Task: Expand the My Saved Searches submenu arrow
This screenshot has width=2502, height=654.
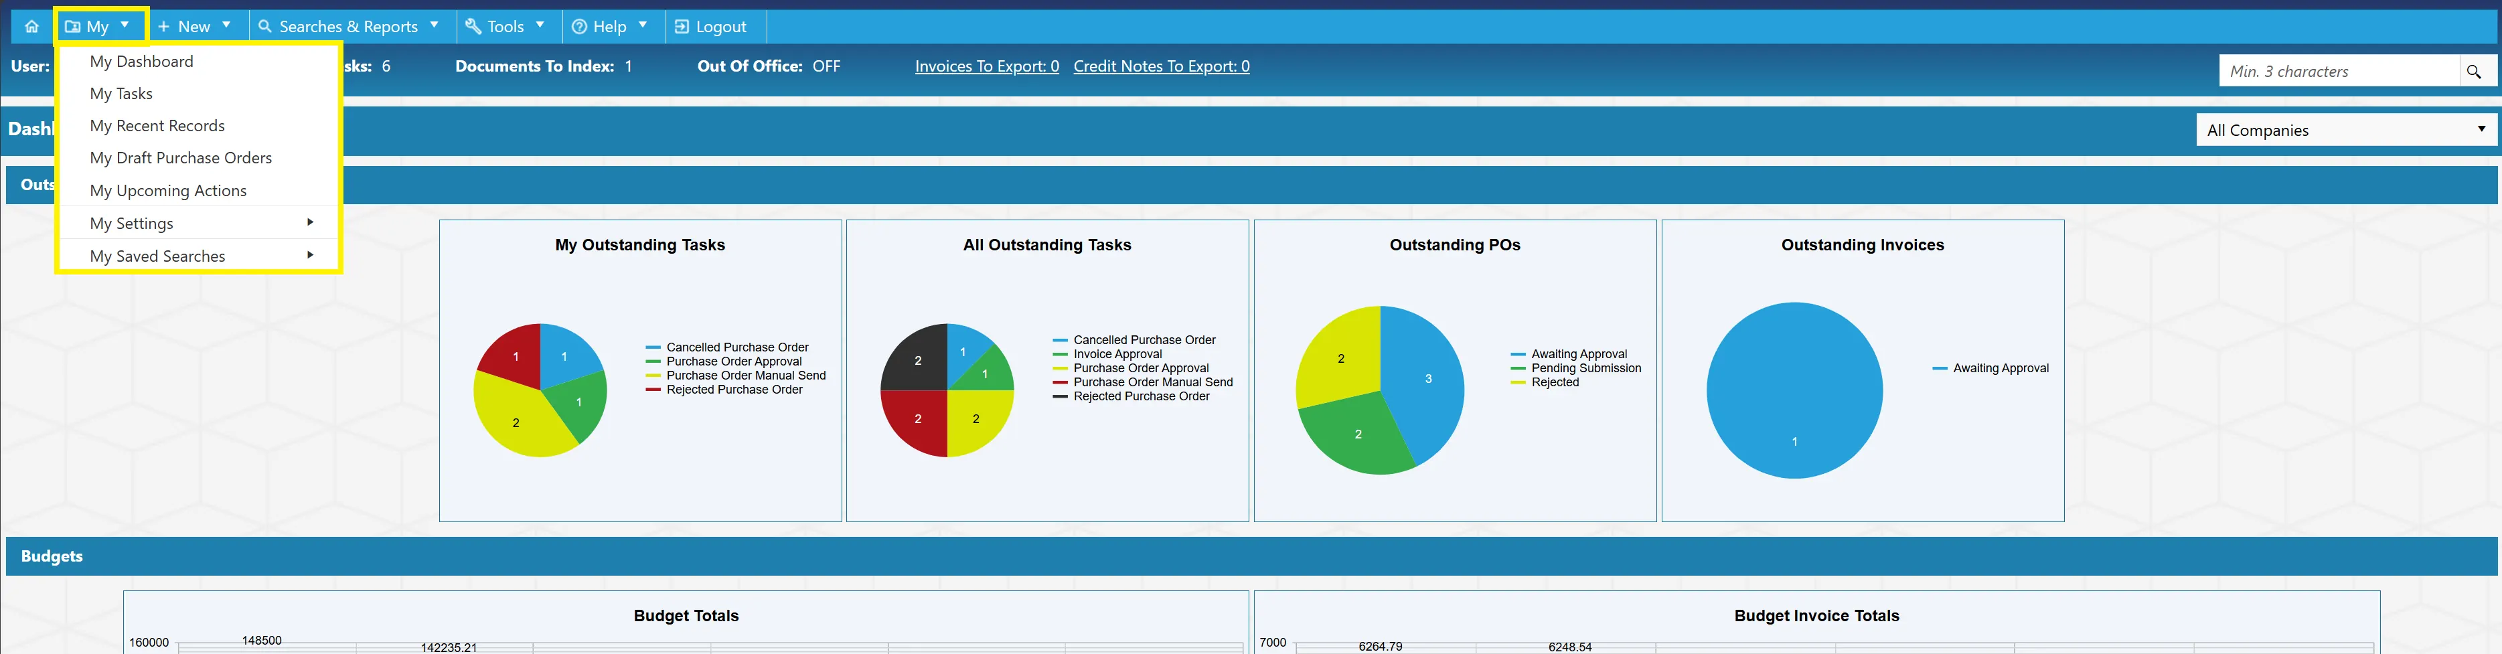Action: pos(310,254)
